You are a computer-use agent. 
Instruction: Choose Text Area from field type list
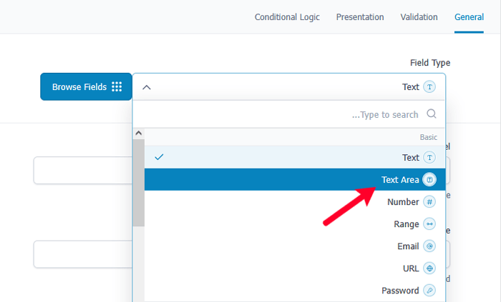pyautogui.click(x=400, y=180)
